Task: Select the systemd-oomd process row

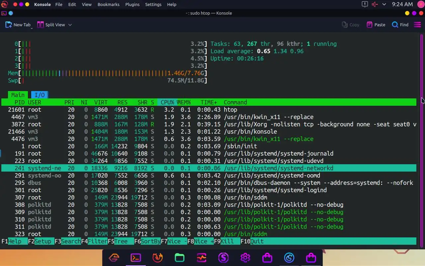Action: click(209, 176)
